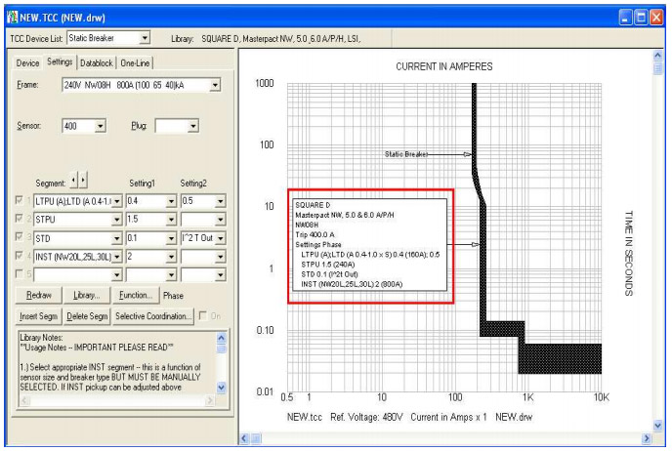Minimize the NEW.TCC window

[x=626, y=18]
